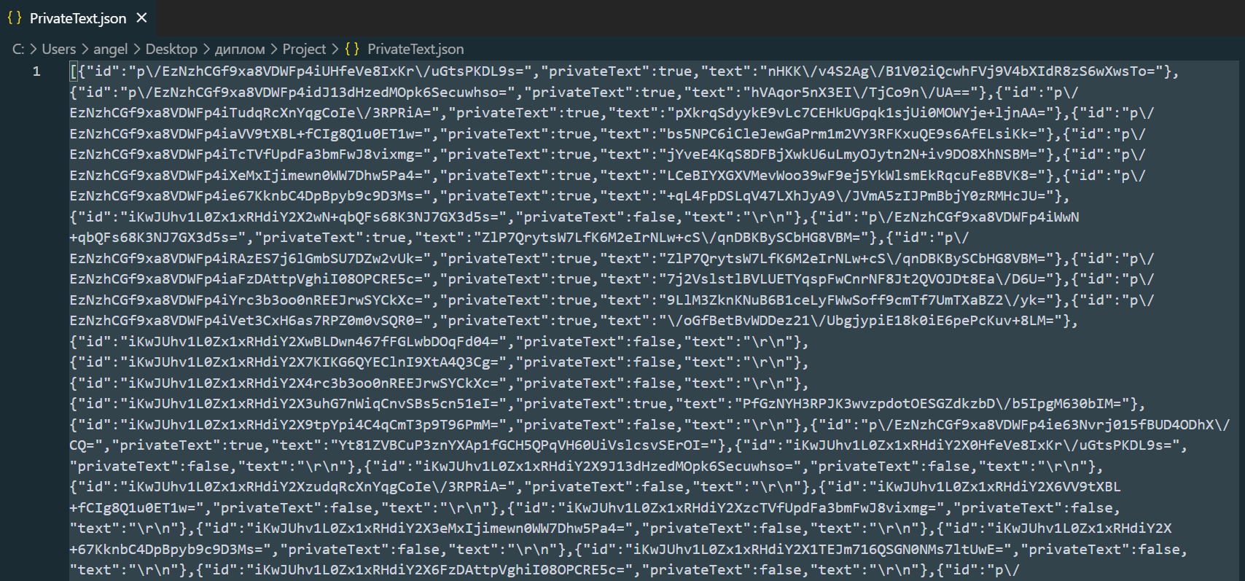Screen dimensions: 1245x581
Task: Click the JSON file icon in the tab
Action: (15, 17)
